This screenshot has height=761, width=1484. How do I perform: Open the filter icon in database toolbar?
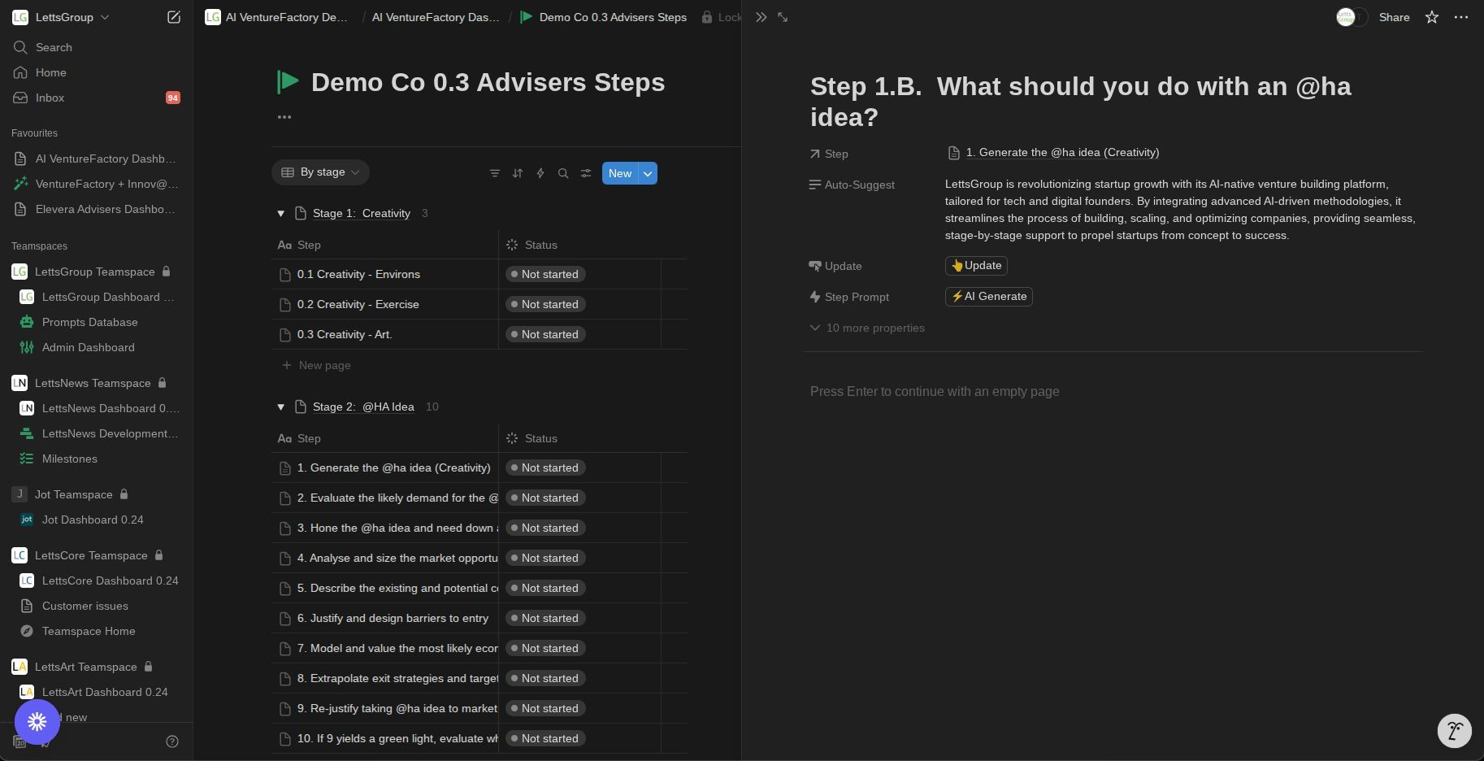click(x=494, y=173)
